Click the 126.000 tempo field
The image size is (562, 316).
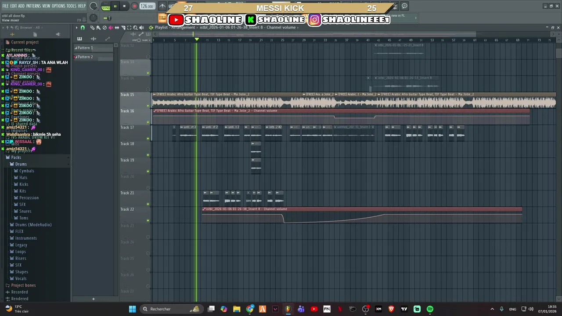click(147, 6)
